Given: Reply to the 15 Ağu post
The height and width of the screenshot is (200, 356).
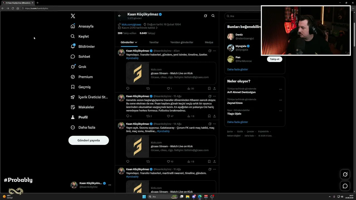Looking at the screenshot, I should 129,116.
